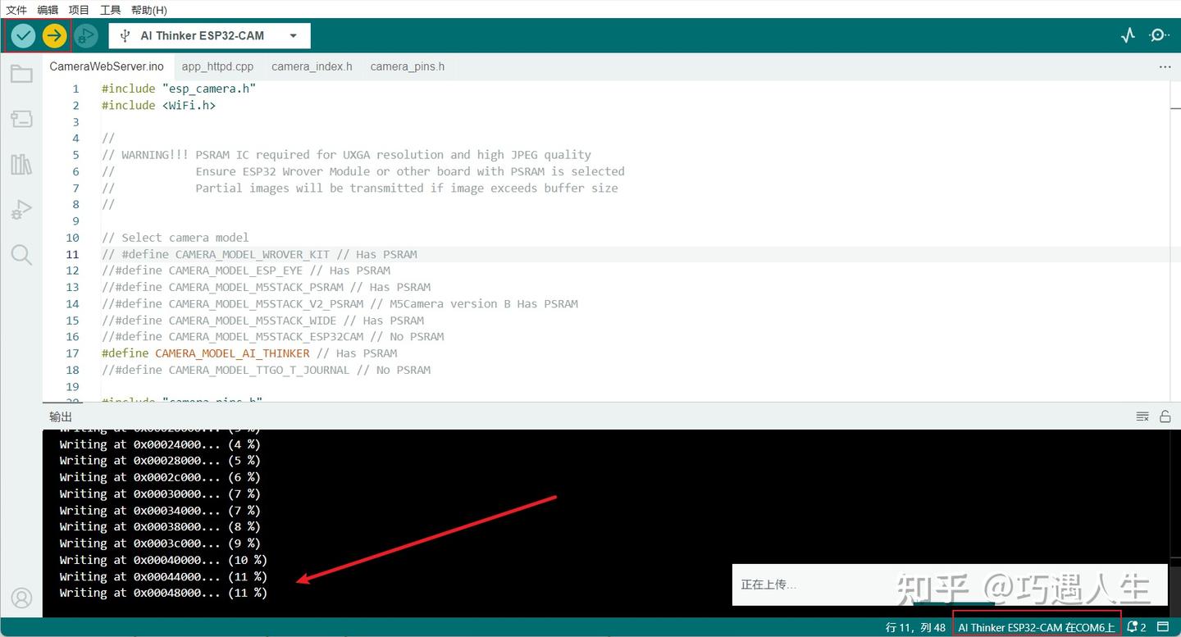The width and height of the screenshot is (1181, 637).
Task: Open the Sketchbook sidebar icon
Action: 21,73
